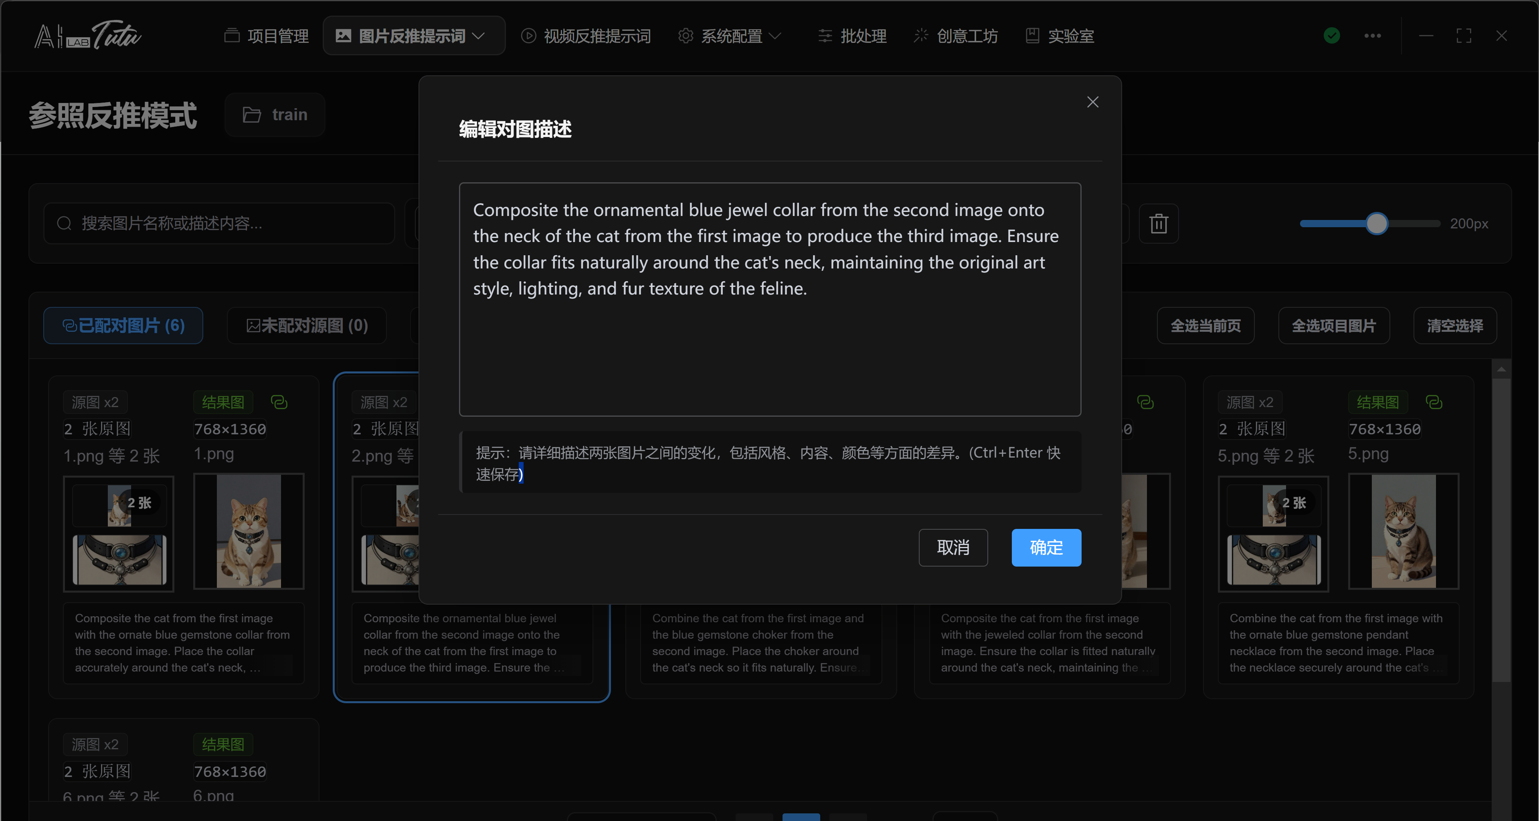1539x821 pixels.
Task: Cancel with the 取消 button
Action: pos(953,547)
